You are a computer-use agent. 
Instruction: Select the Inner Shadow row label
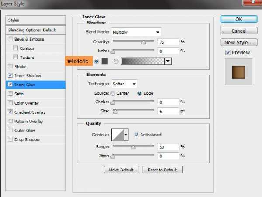[28, 75]
